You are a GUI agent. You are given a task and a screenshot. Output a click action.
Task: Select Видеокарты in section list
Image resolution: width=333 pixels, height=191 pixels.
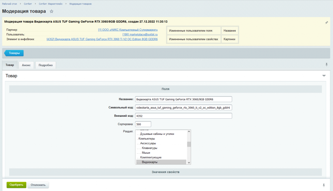coord(161,162)
